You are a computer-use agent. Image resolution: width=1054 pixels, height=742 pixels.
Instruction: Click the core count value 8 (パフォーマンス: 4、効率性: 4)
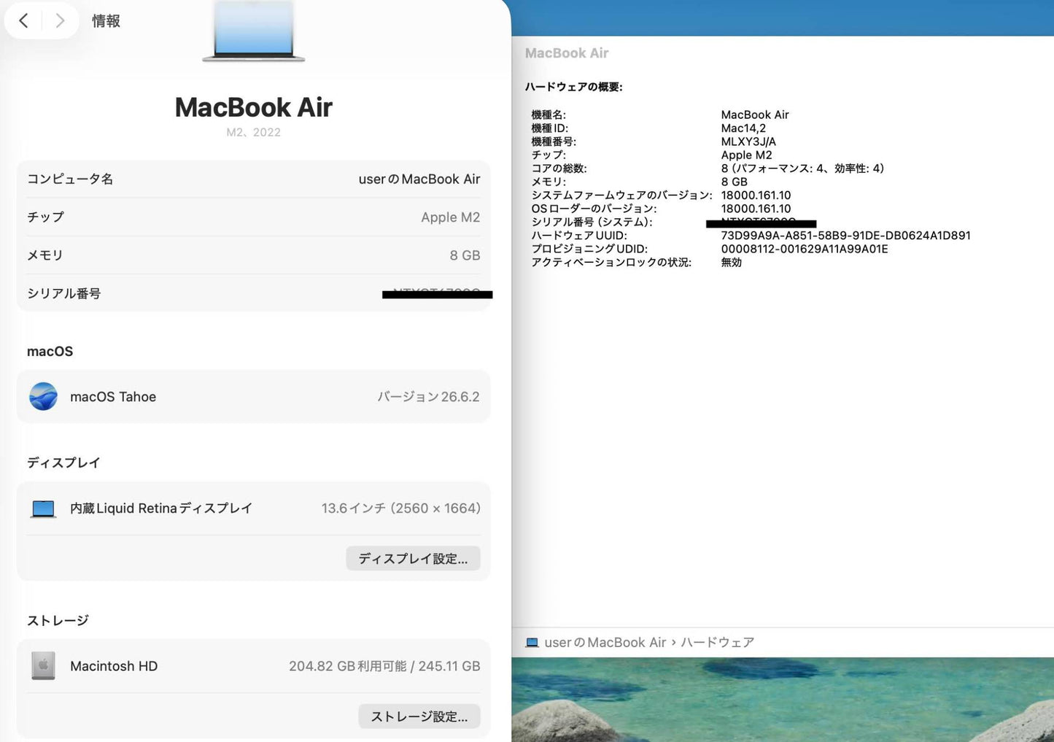(802, 169)
